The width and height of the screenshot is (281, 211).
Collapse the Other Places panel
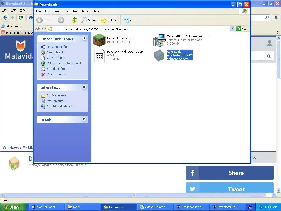[84, 87]
